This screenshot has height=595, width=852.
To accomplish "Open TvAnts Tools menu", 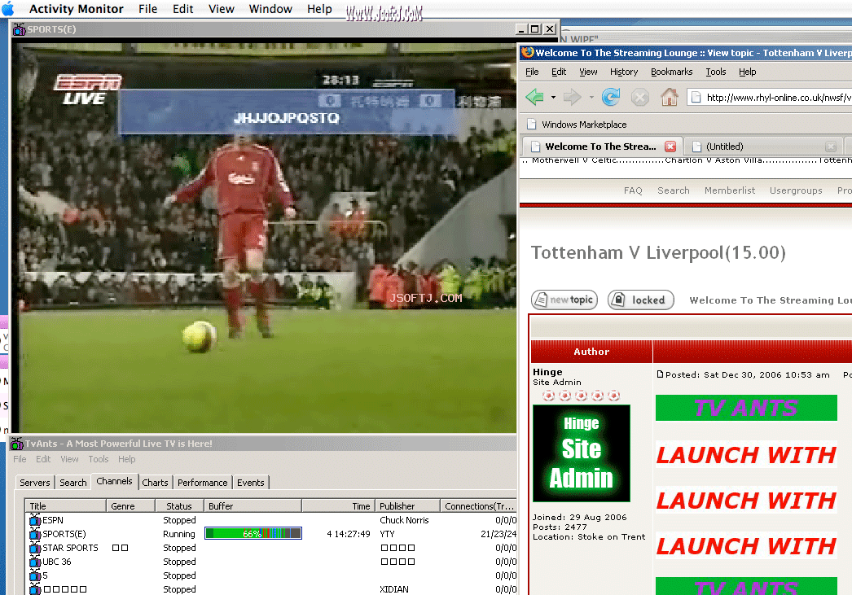I will point(99,459).
